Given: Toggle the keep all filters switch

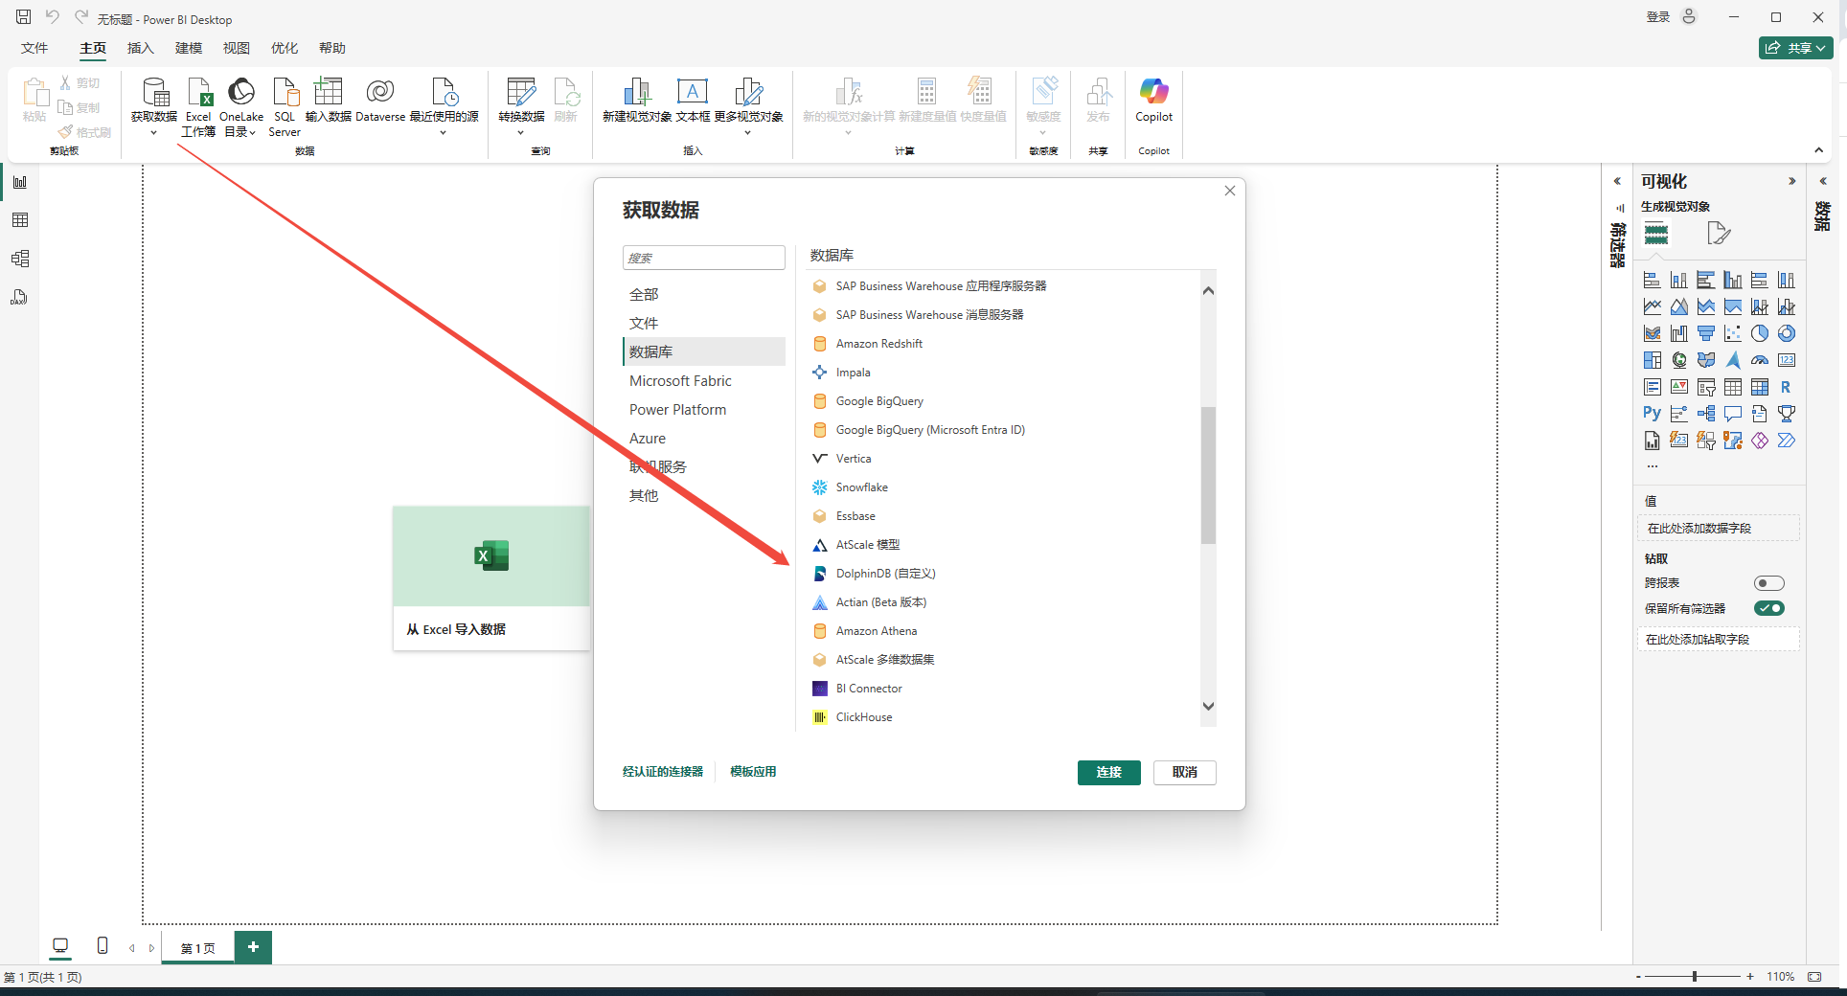Looking at the screenshot, I should [x=1768, y=608].
